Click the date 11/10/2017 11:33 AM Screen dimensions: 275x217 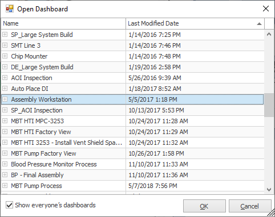pyautogui.click(x=158, y=164)
